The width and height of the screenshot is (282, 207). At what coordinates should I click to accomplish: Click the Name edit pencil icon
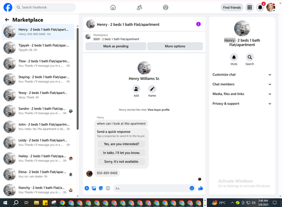[152, 89]
